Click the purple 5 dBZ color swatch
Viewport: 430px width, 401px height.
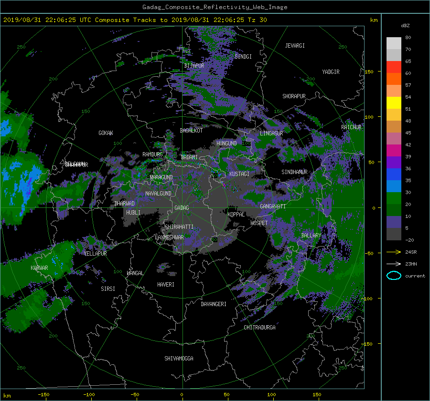(x=394, y=222)
